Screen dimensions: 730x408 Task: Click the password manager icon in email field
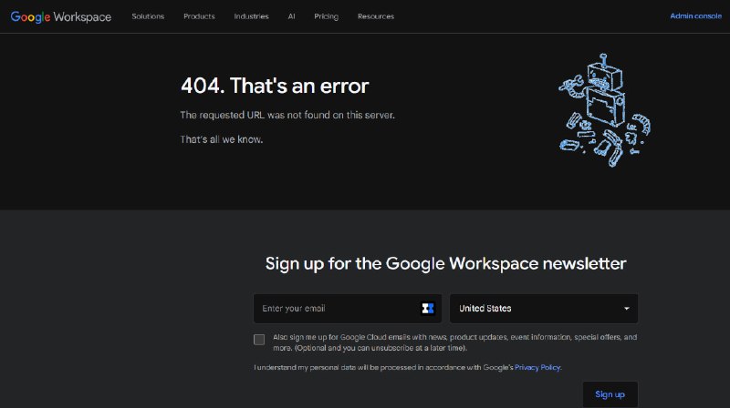tap(427, 308)
